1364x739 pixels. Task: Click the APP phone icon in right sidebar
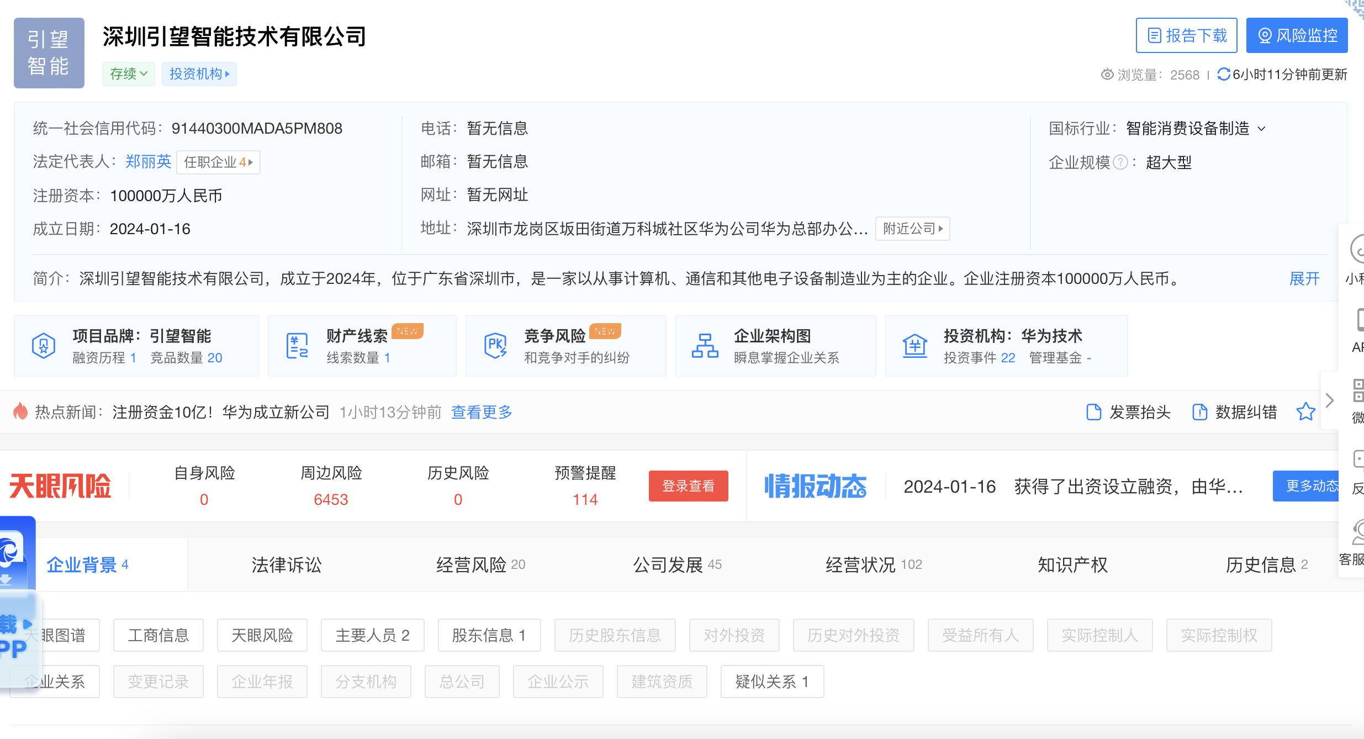1360,319
